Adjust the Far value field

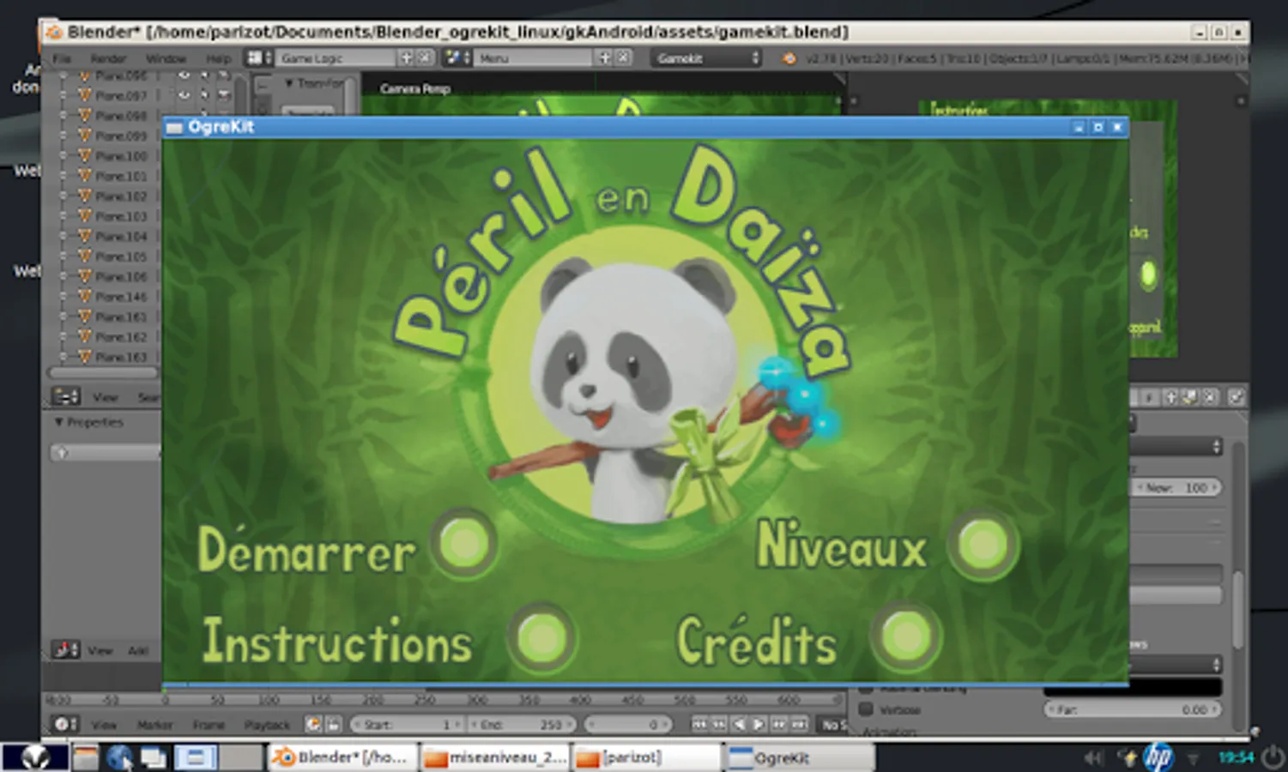(x=1133, y=709)
